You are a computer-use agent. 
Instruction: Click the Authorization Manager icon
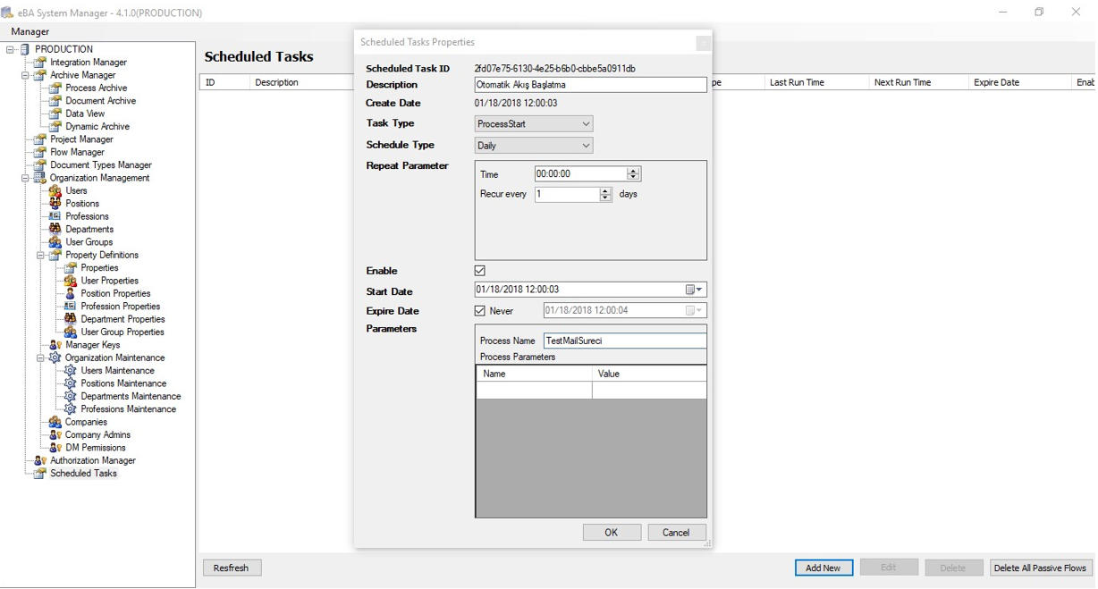point(40,461)
